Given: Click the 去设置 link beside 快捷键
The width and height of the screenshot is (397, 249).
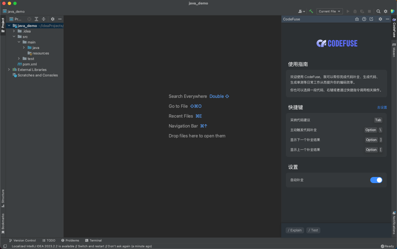Looking at the screenshot, I should [x=382, y=107].
